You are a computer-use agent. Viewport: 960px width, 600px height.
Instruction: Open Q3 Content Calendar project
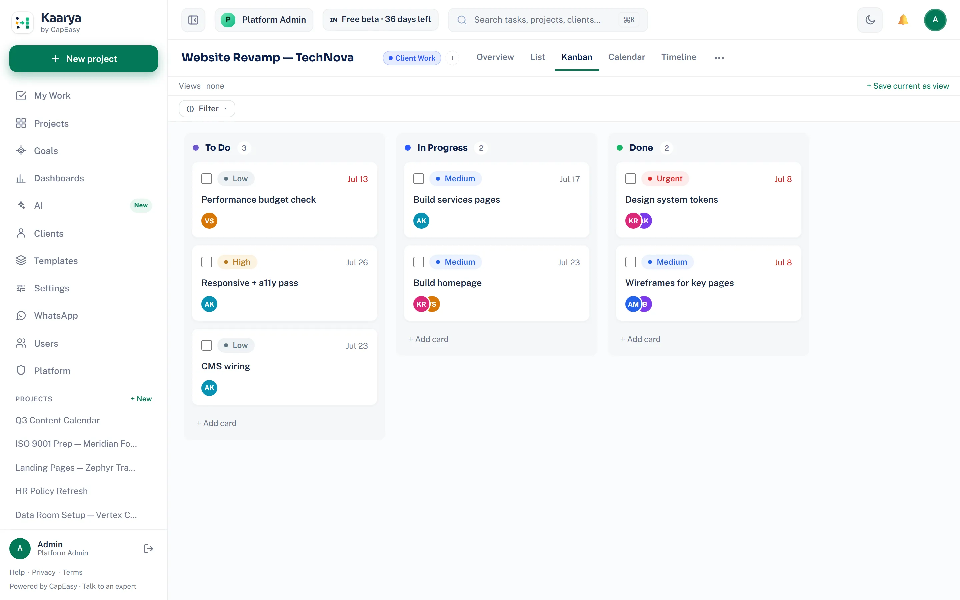[58, 420]
